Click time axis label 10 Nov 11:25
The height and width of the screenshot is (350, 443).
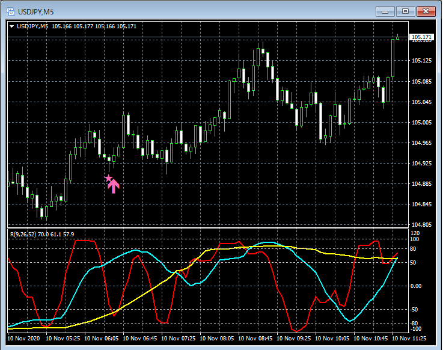click(x=409, y=338)
